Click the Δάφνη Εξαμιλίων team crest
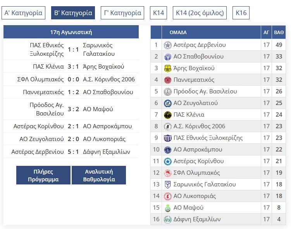Viewport: 291px width, 229px height. [167, 219]
